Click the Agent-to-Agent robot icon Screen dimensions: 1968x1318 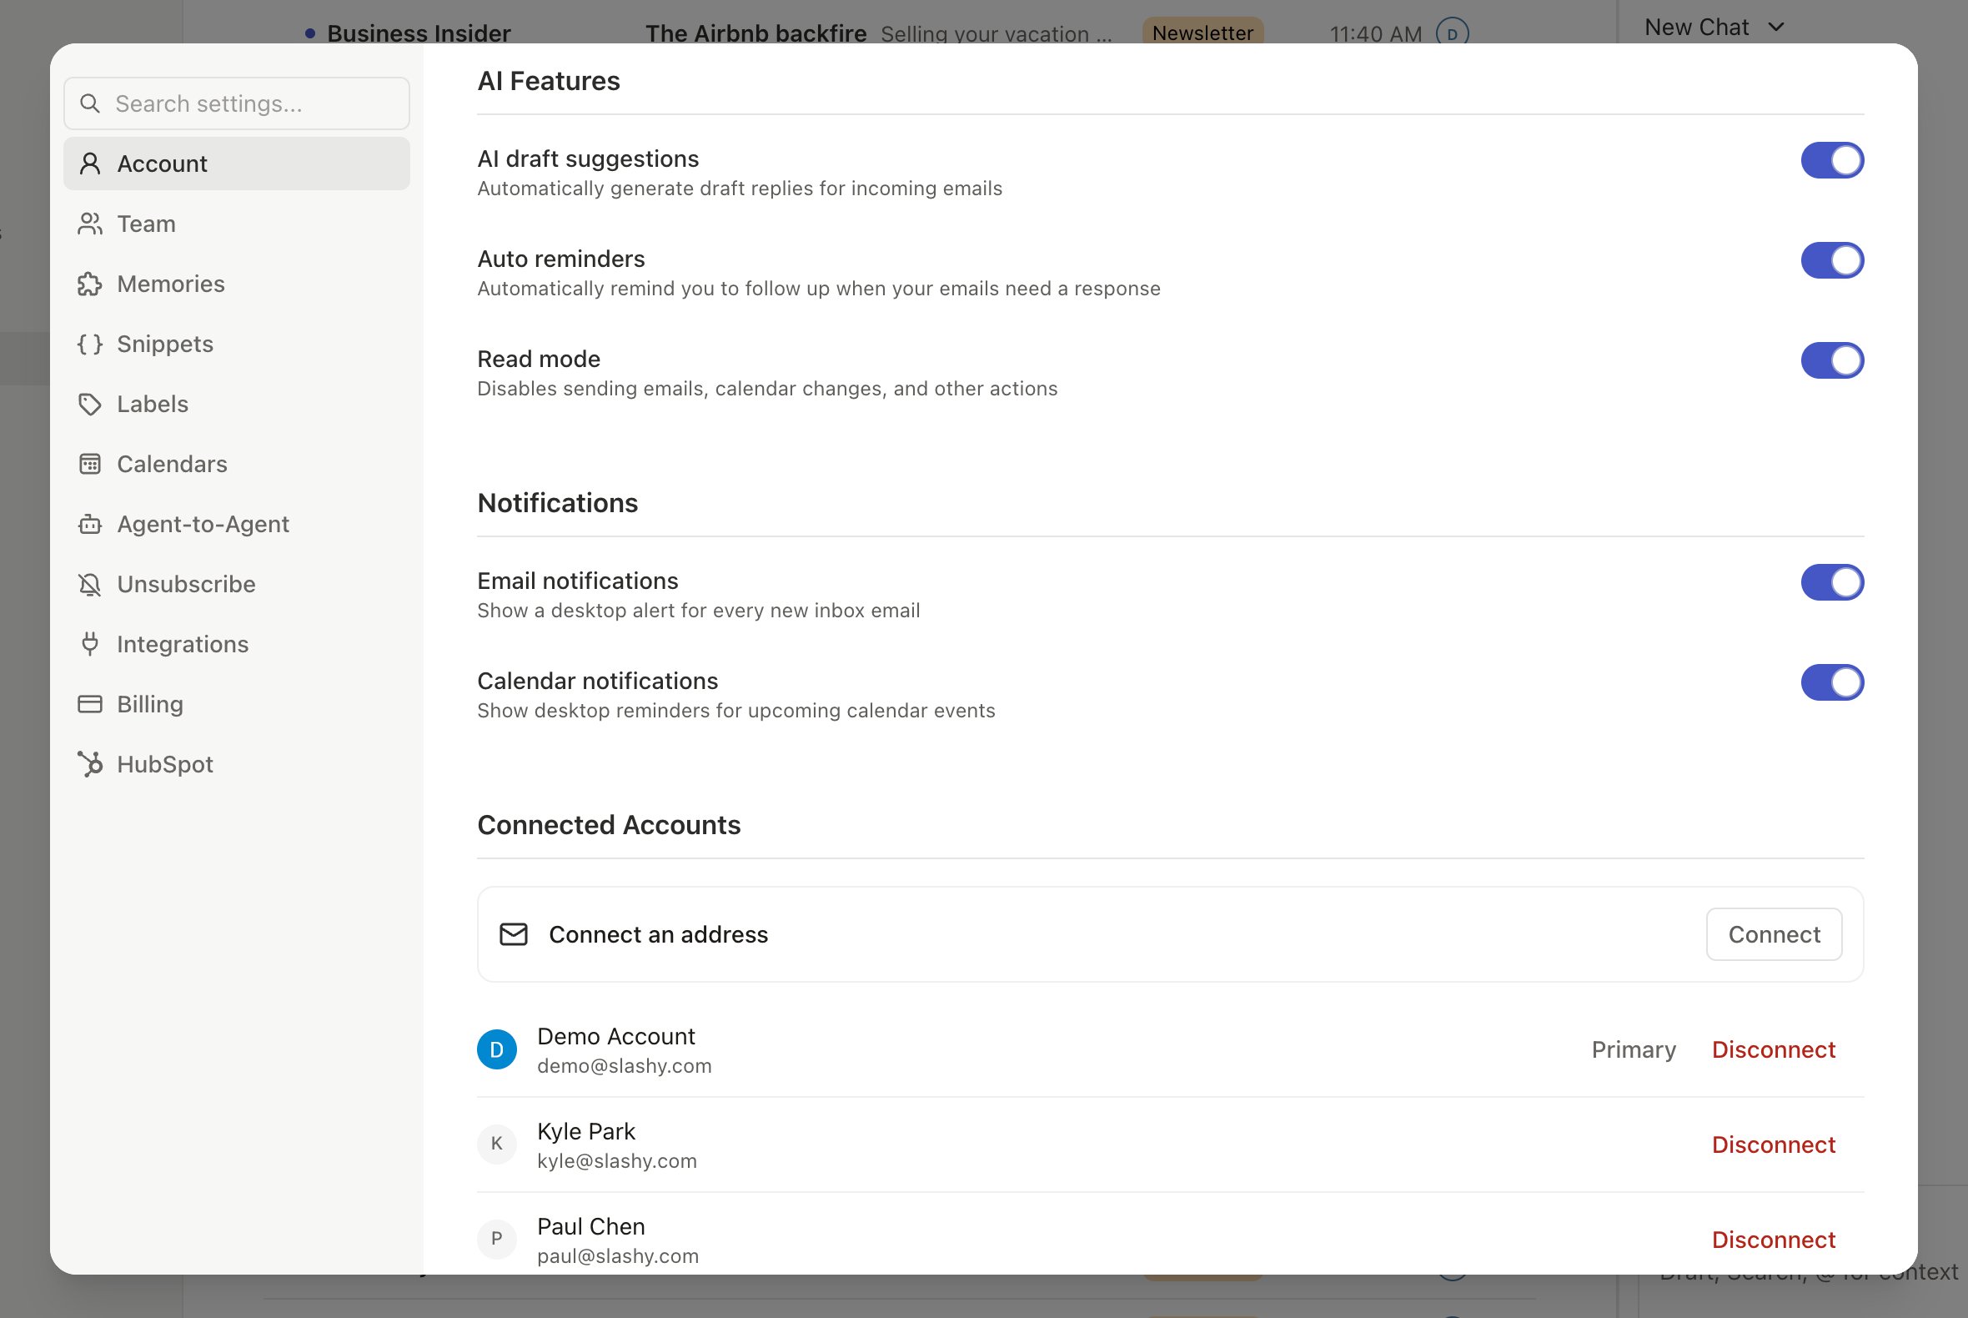coord(90,525)
